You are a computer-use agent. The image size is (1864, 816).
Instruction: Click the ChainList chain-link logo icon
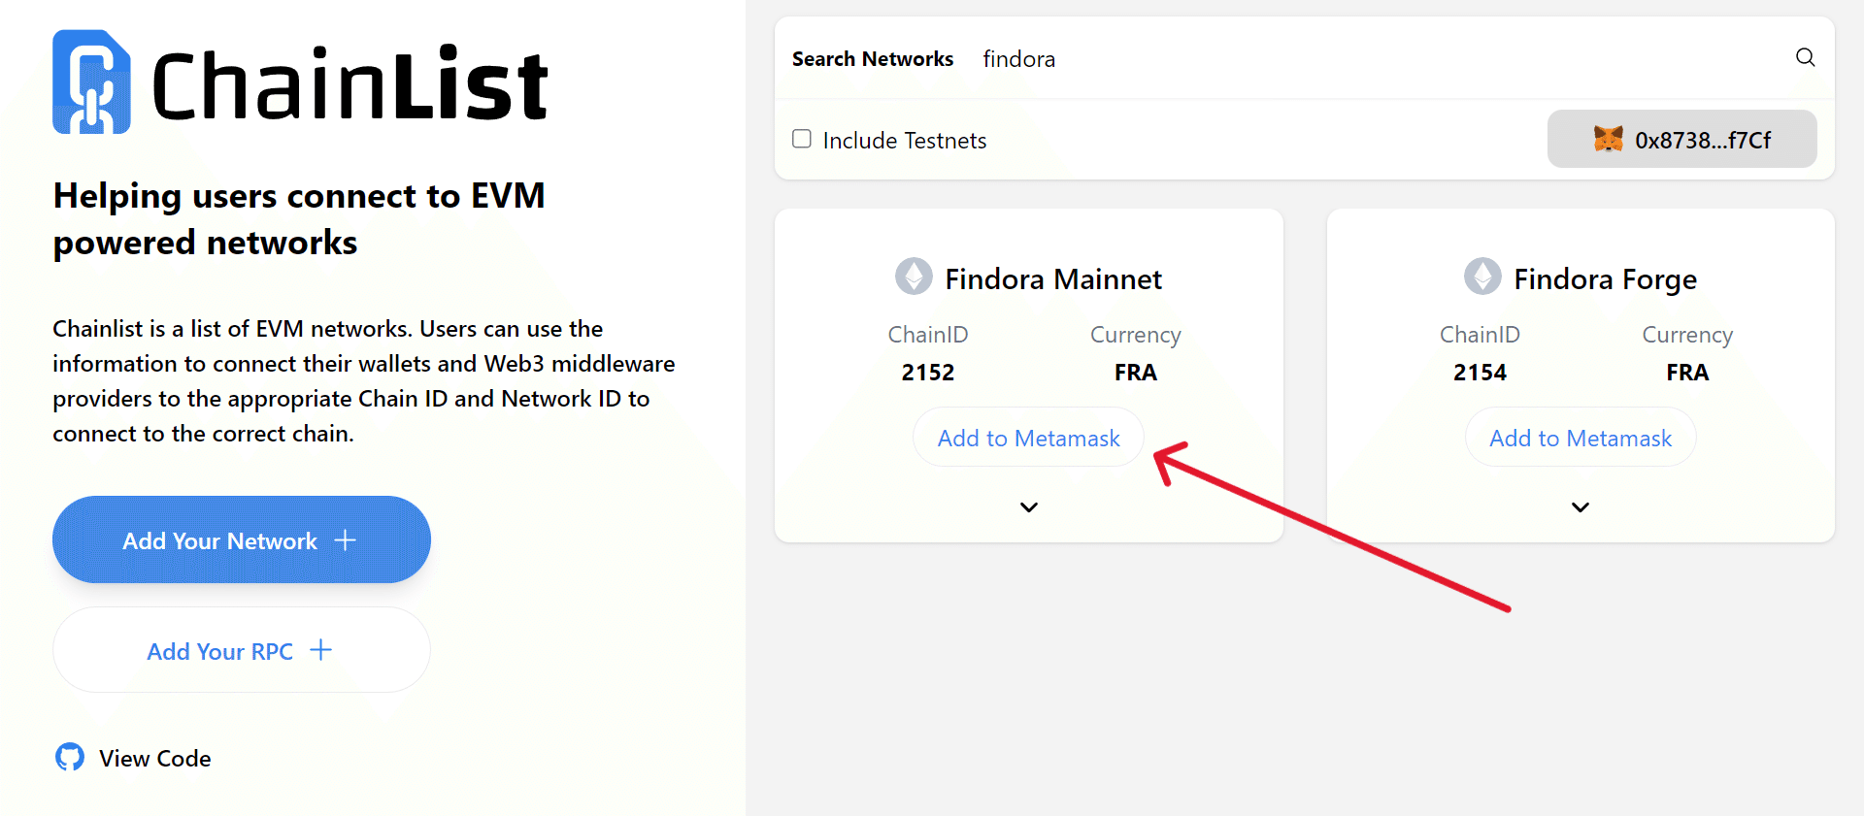tap(91, 82)
